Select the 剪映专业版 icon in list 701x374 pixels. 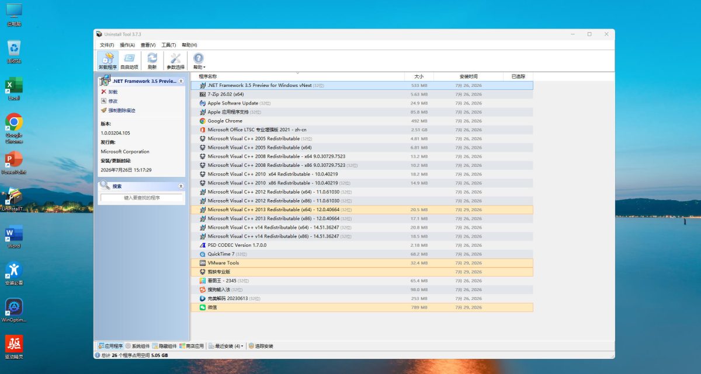203,272
